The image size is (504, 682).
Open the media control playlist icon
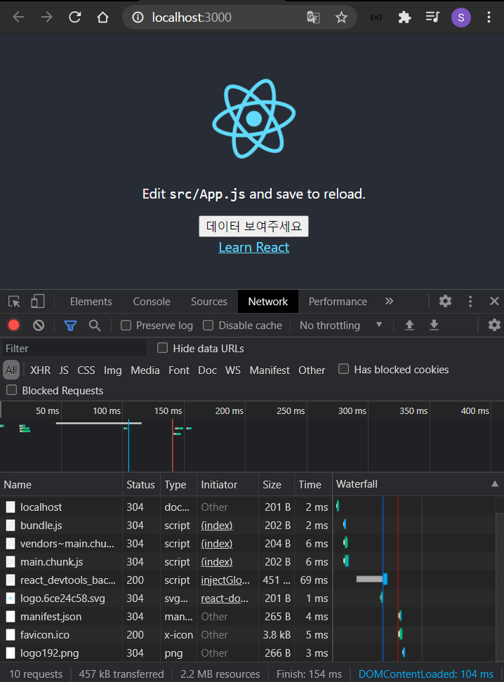click(432, 18)
